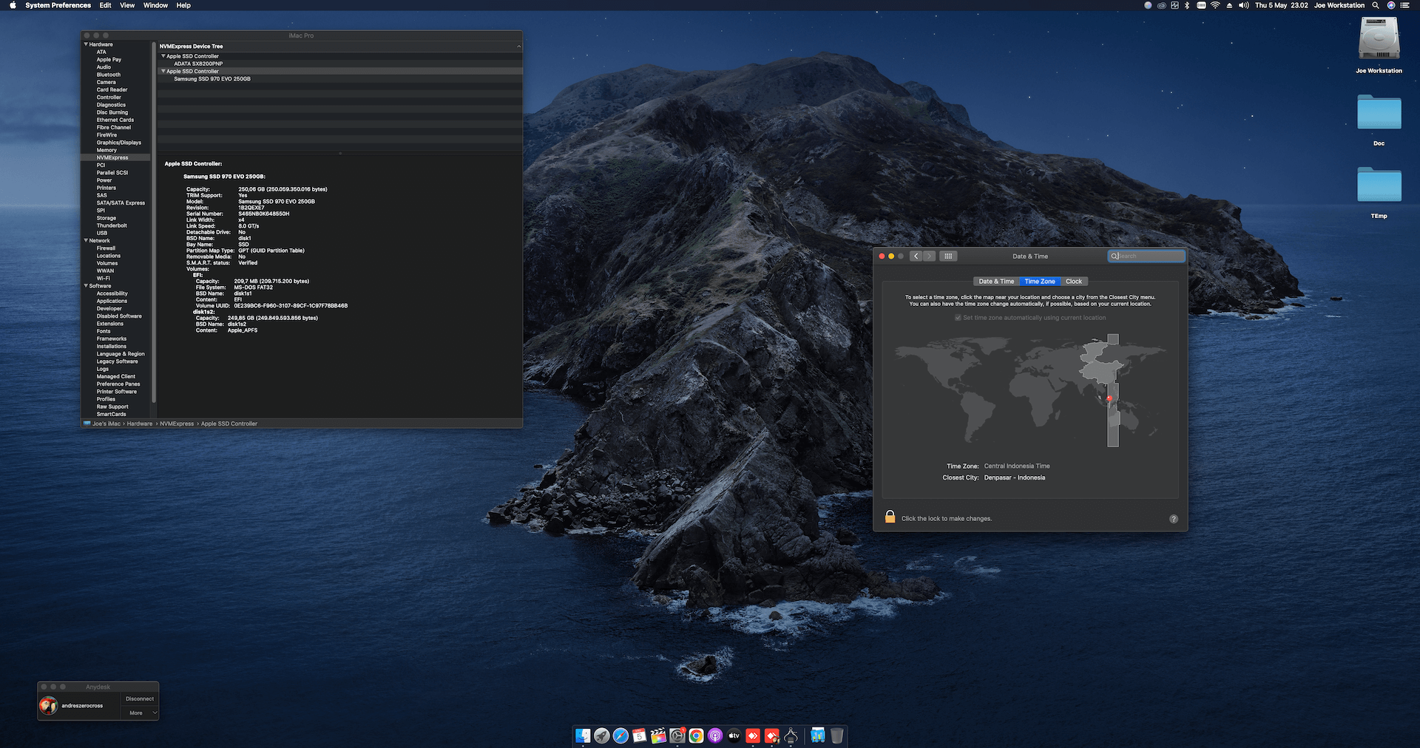Launch Google Chrome from the dock
Image resolution: width=1420 pixels, height=748 pixels.
point(696,735)
